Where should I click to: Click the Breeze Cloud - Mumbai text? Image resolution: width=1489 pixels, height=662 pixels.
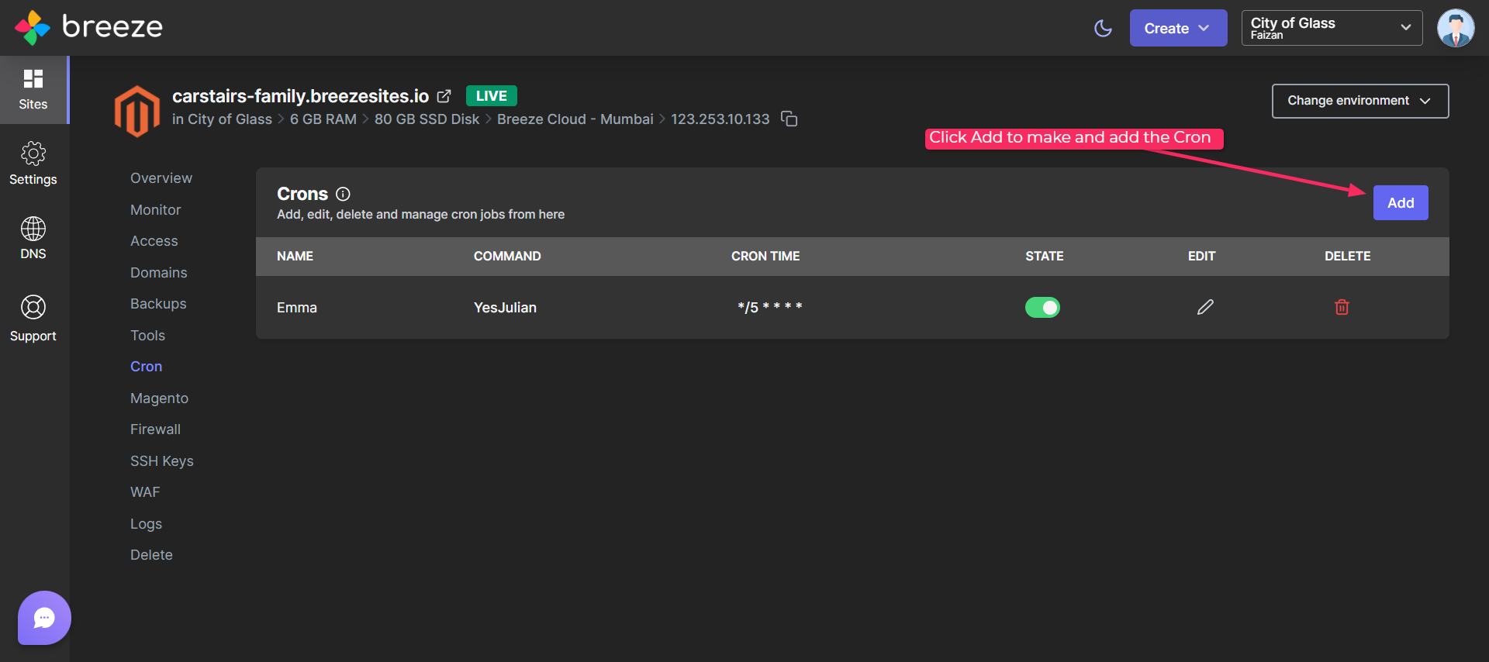(x=575, y=119)
